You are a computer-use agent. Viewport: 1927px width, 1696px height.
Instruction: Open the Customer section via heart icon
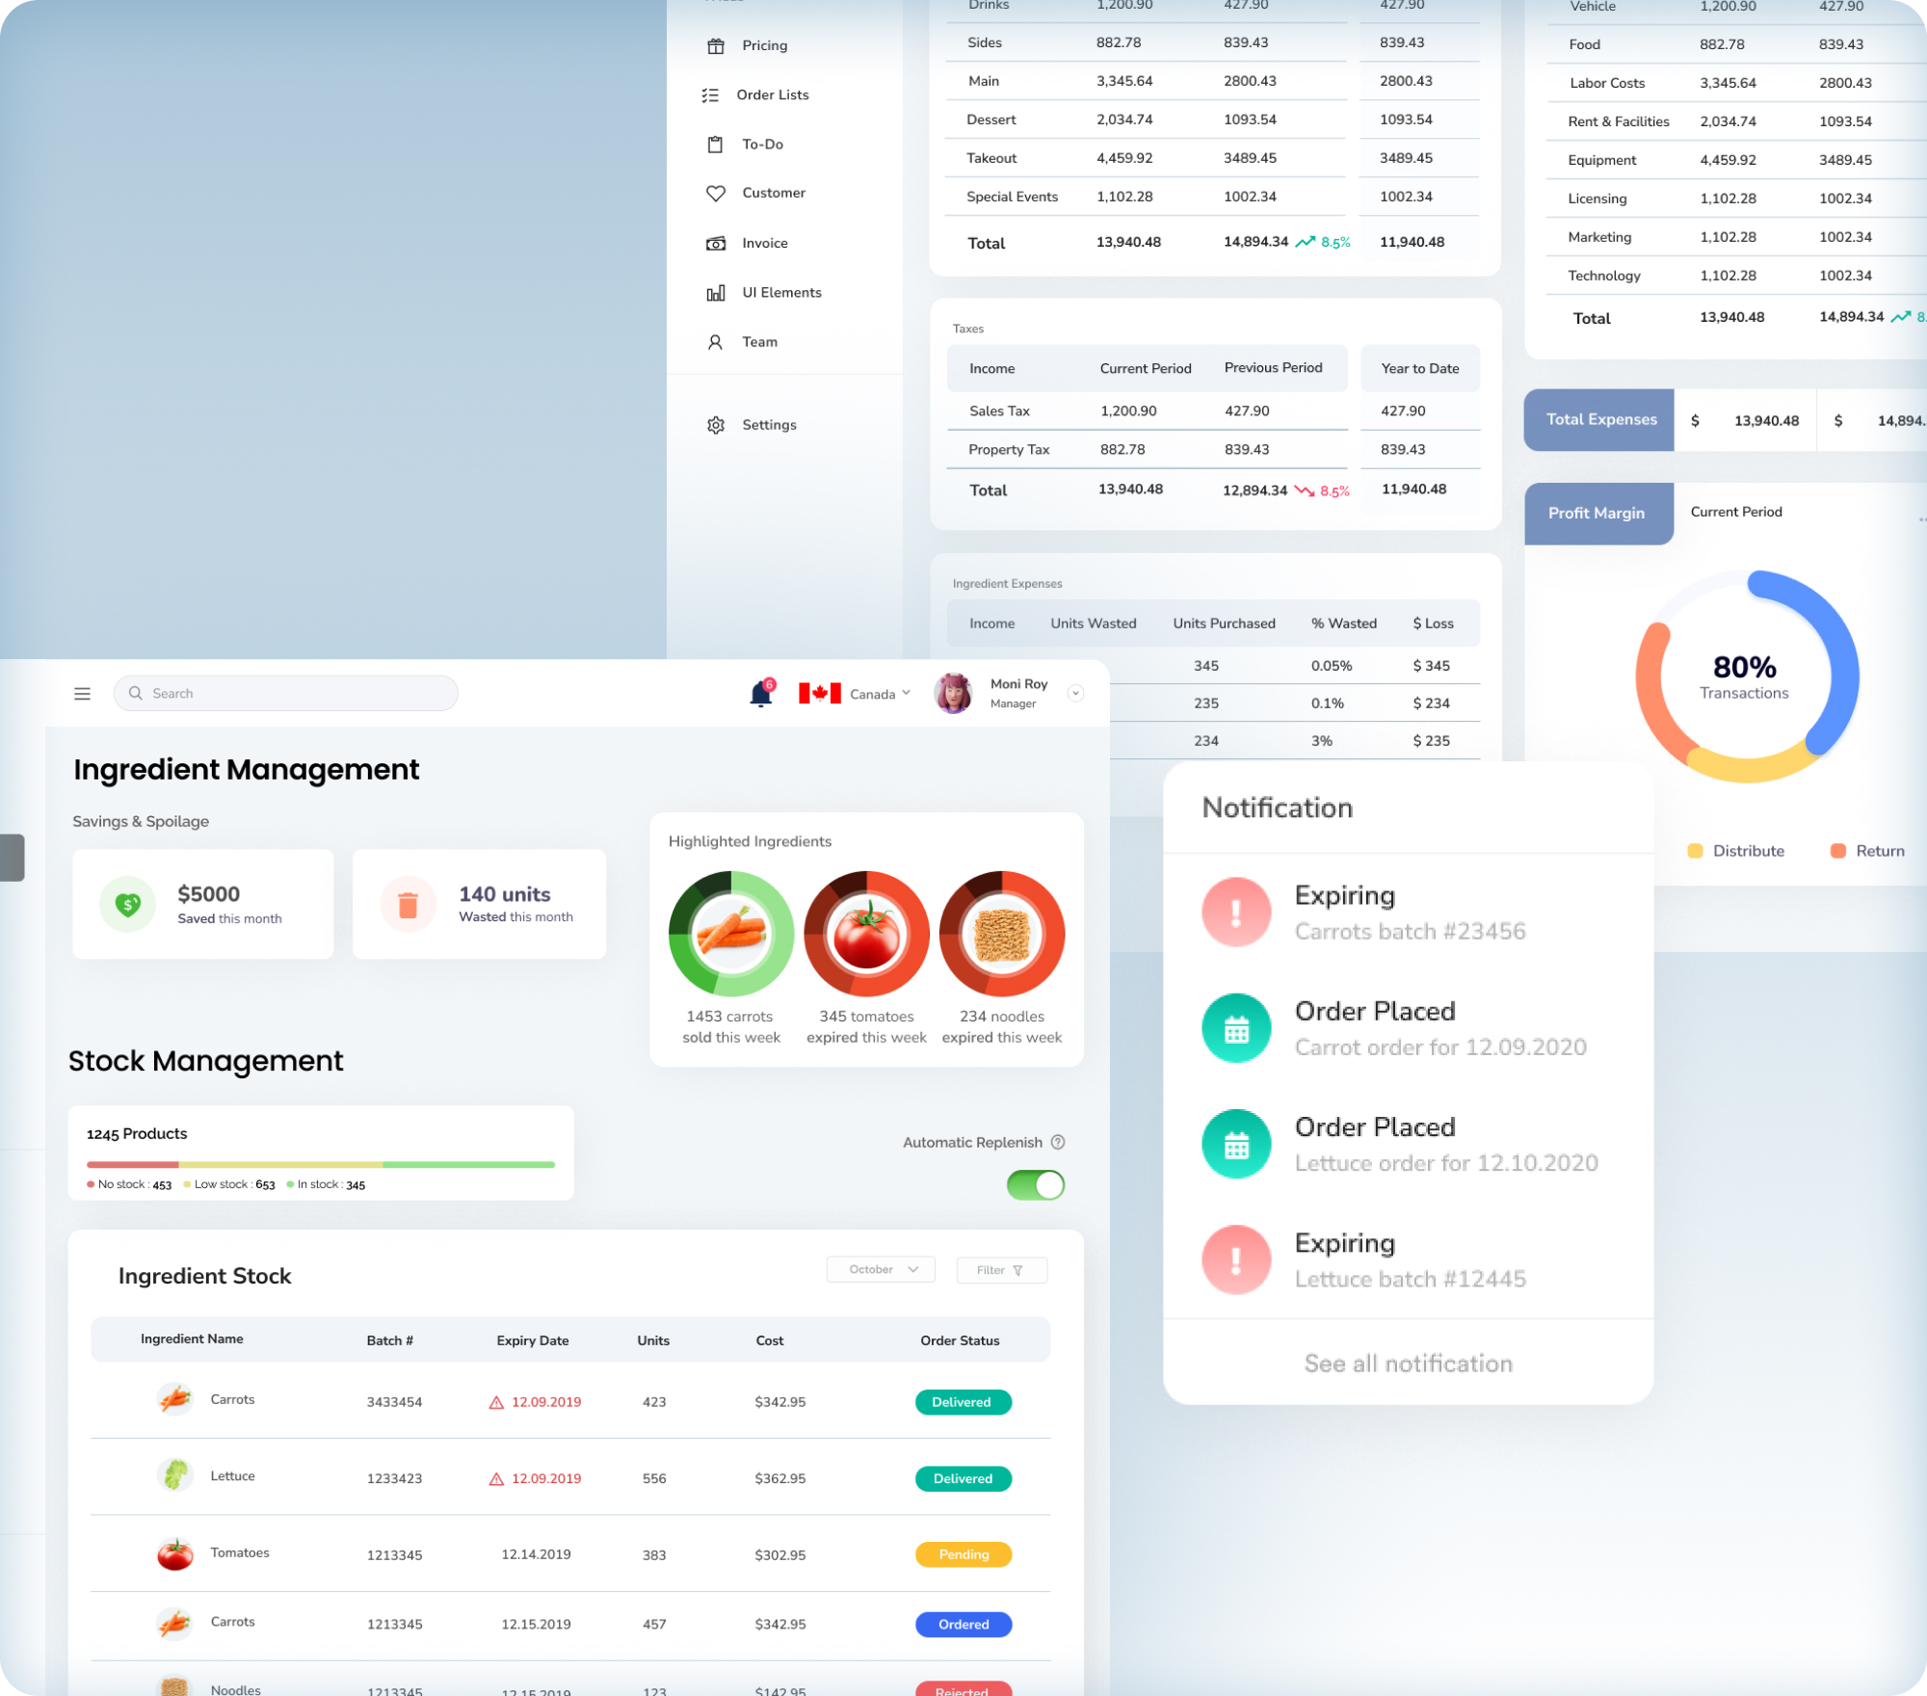pyautogui.click(x=715, y=193)
